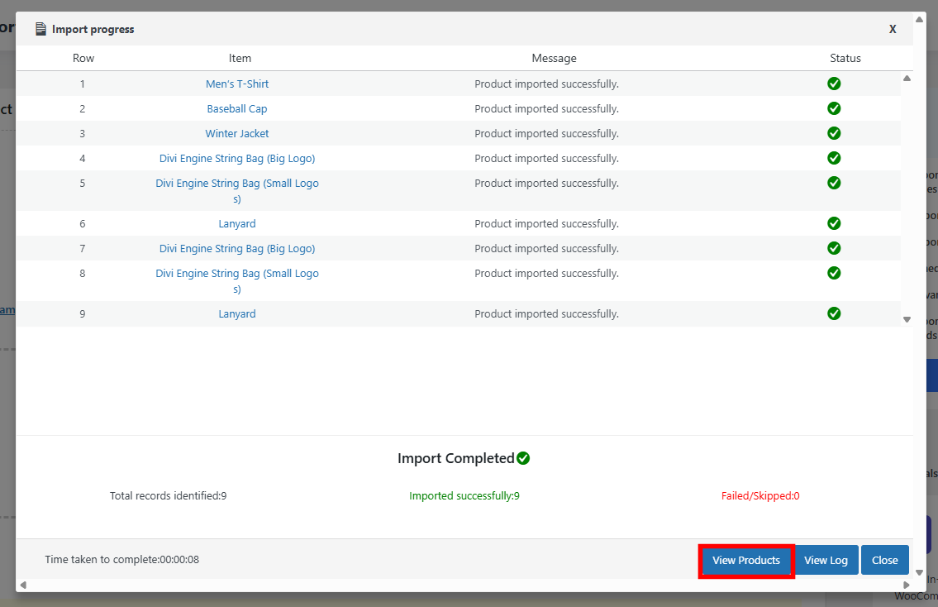This screenshot has height=607, width=938.
Task: Click the success check icon on Baseball Cap row
Action: 834,108
